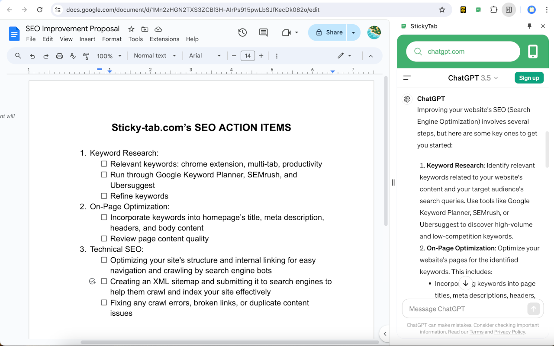554x346 pixels.
Task: Check the cloud document status icon
Action: [x=158, y=29]
